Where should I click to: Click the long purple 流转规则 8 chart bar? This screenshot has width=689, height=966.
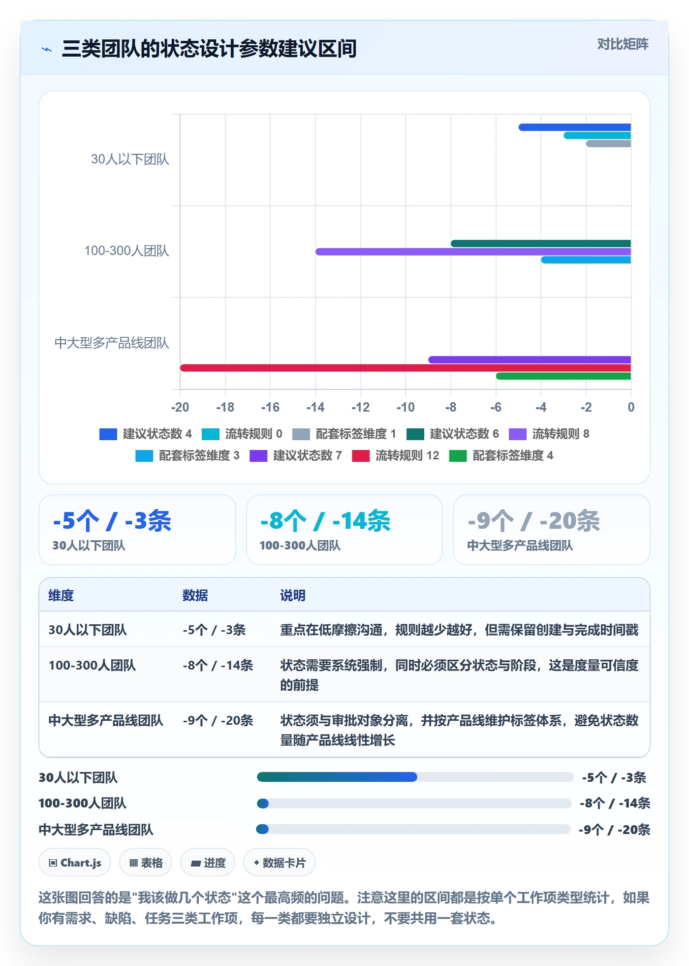(x=473, y=252)
